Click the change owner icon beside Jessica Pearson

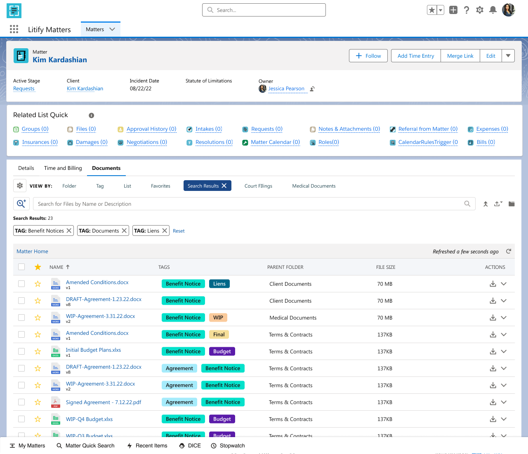pos(312,89)
